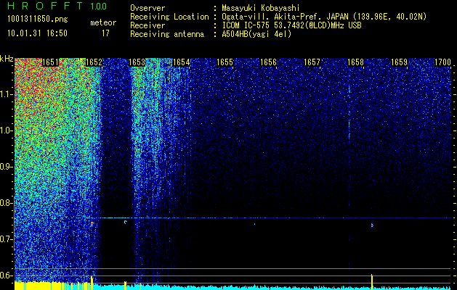Click the Receiving antenna label
The image size is (457, 290).
167,34
